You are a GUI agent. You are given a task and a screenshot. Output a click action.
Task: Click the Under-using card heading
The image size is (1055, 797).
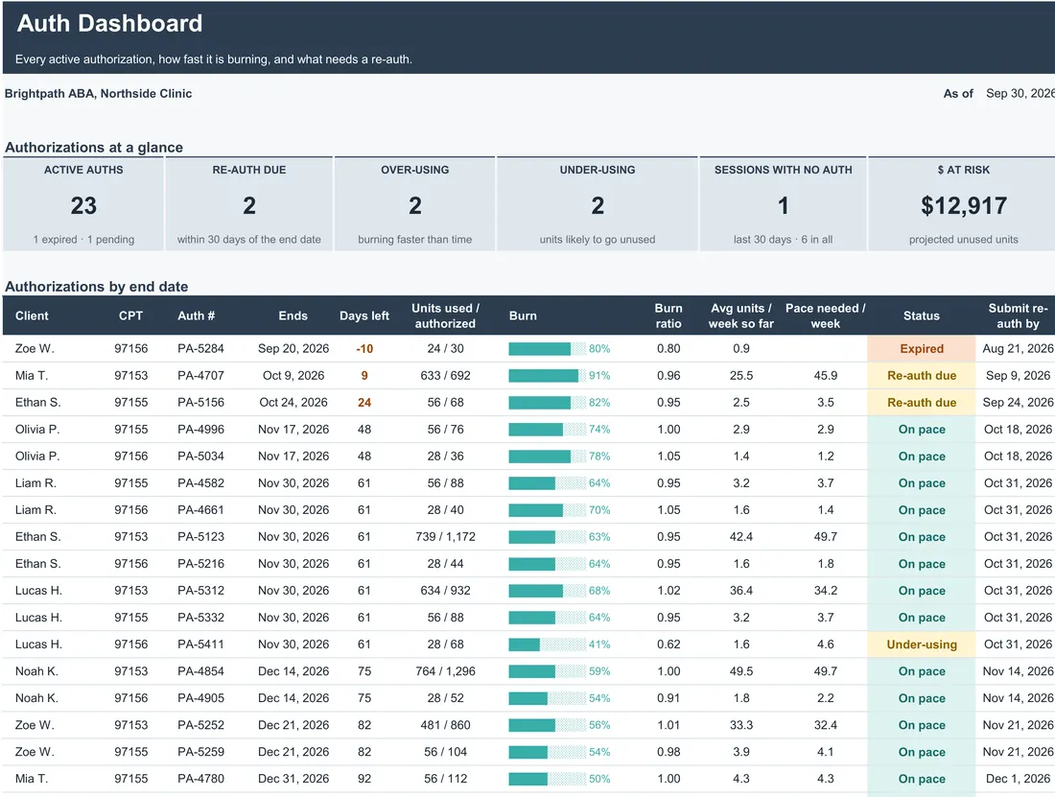coord(598,170)
